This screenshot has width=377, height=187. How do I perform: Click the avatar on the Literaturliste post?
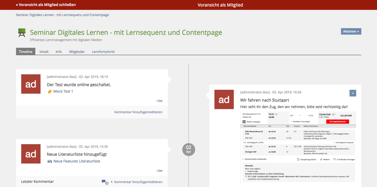(31, 154)
